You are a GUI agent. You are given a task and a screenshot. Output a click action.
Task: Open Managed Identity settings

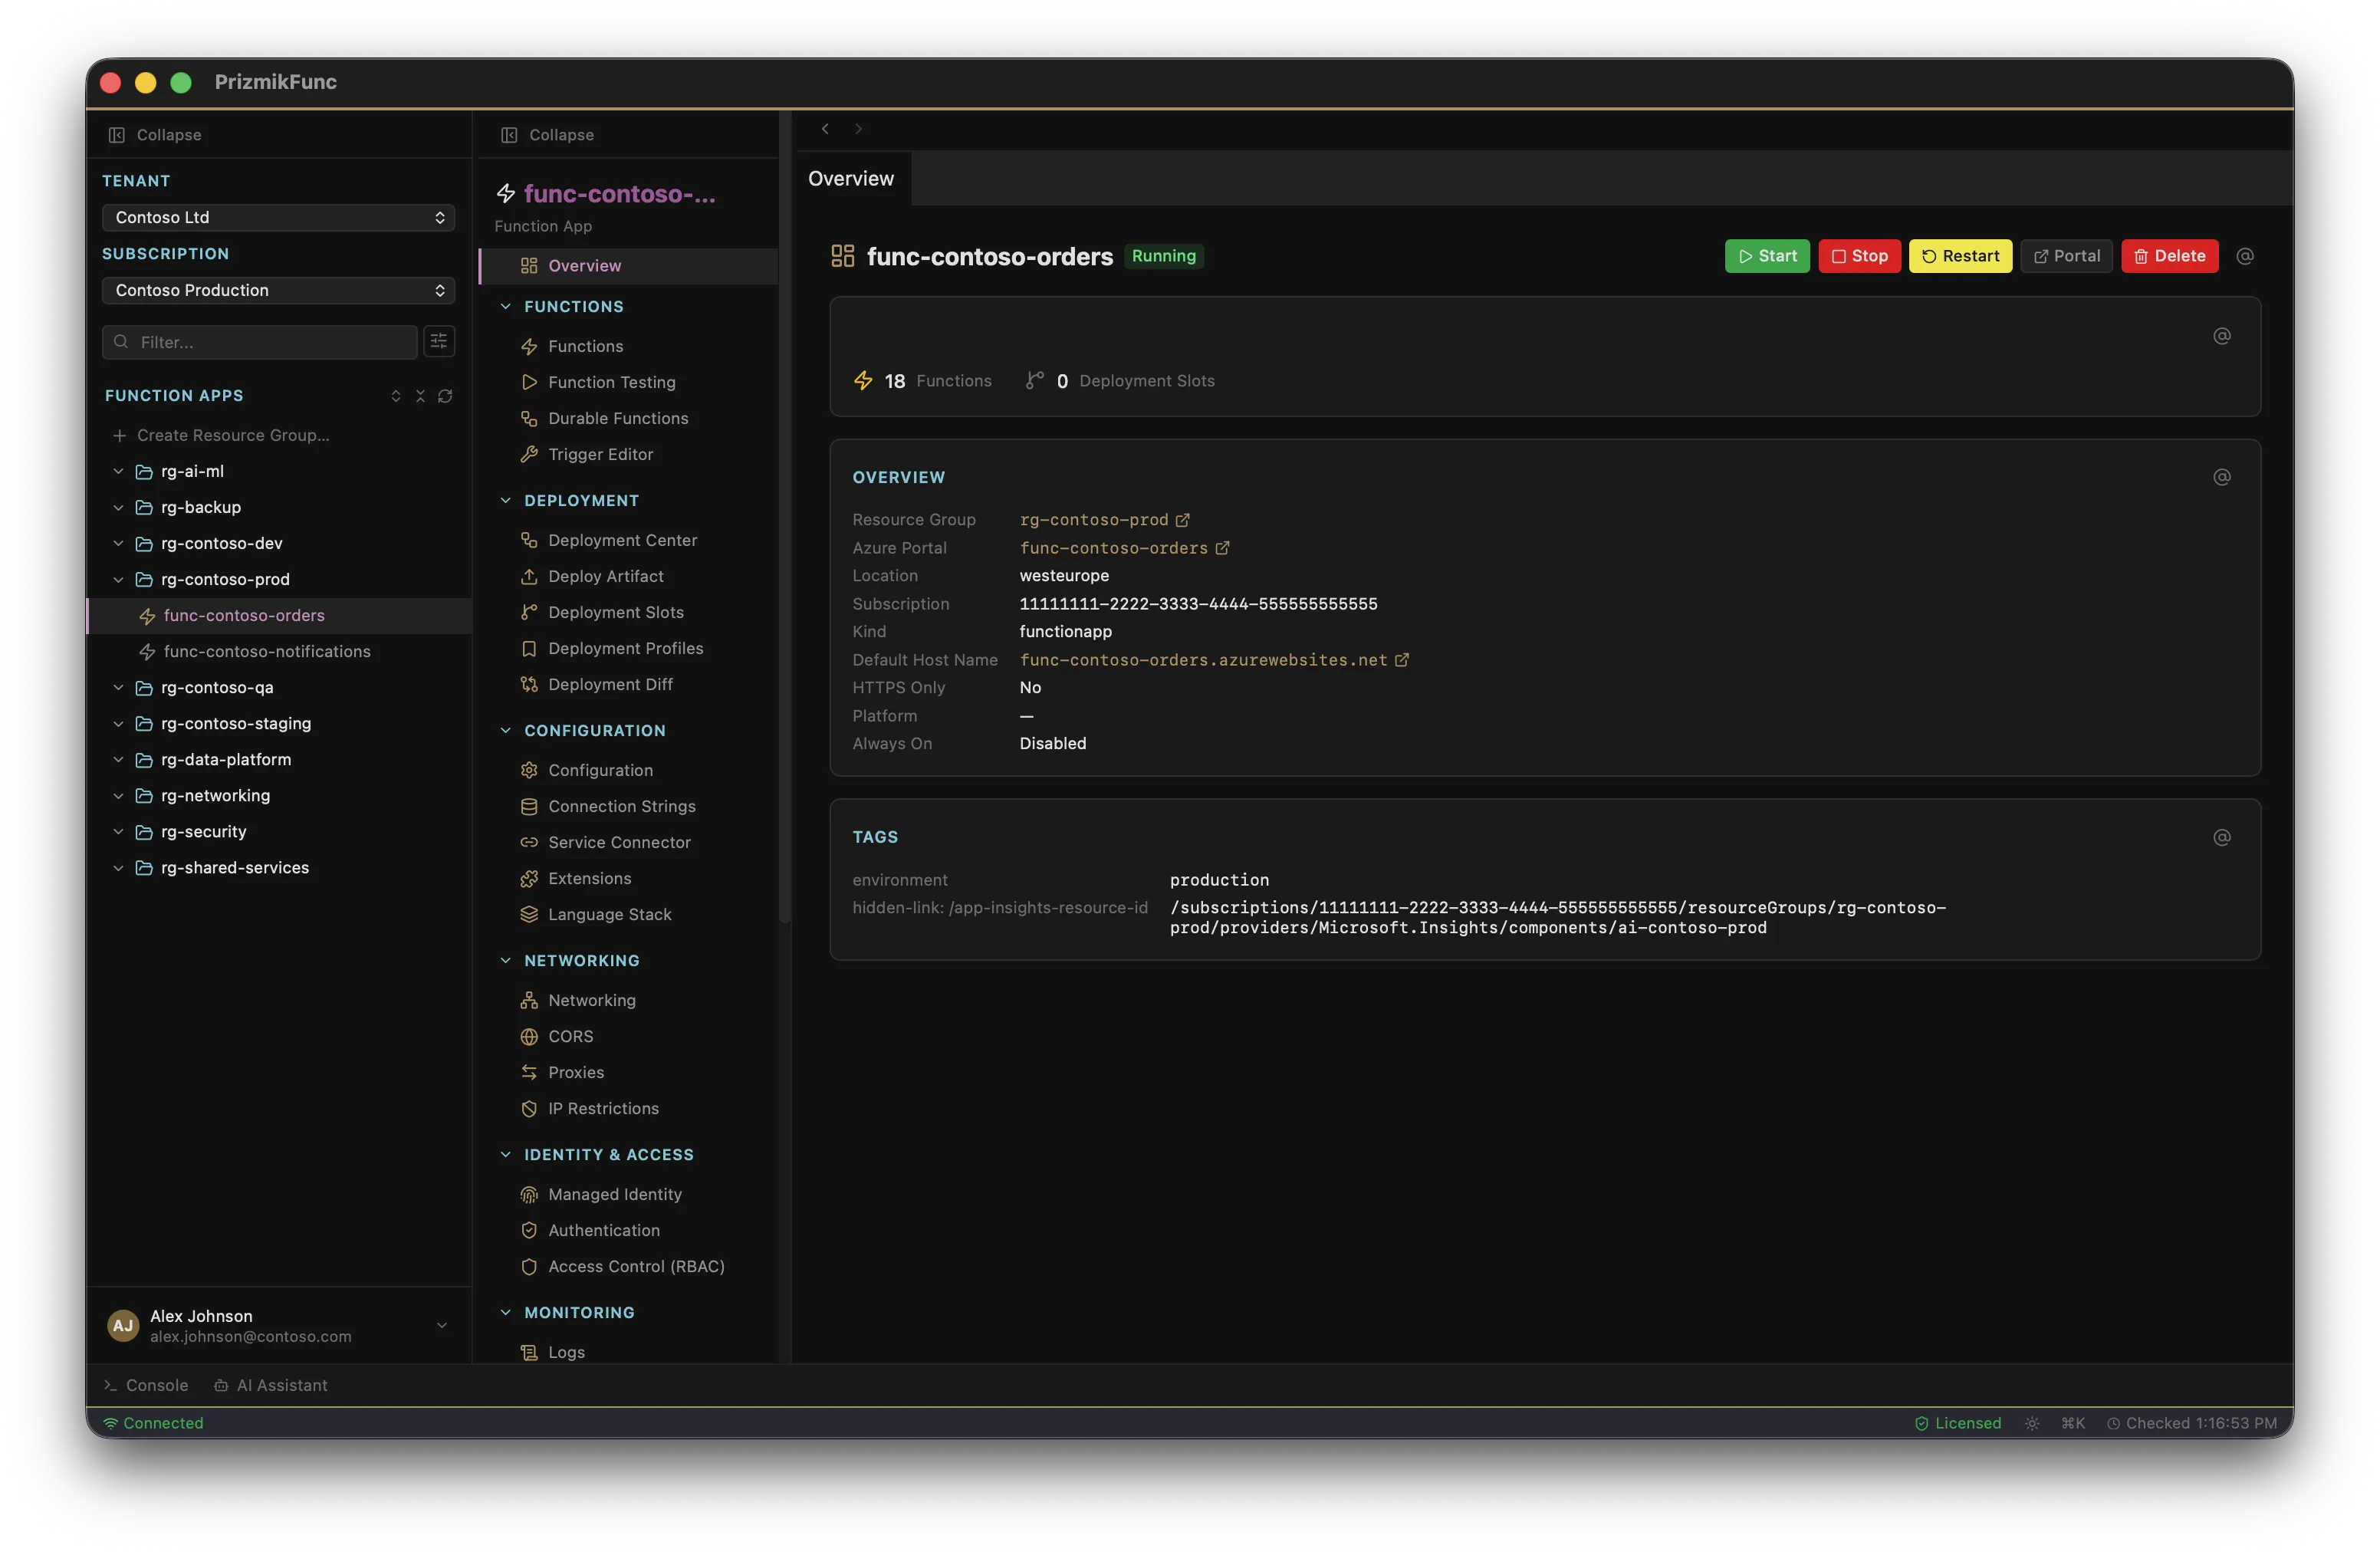[x=615, y=1194]
